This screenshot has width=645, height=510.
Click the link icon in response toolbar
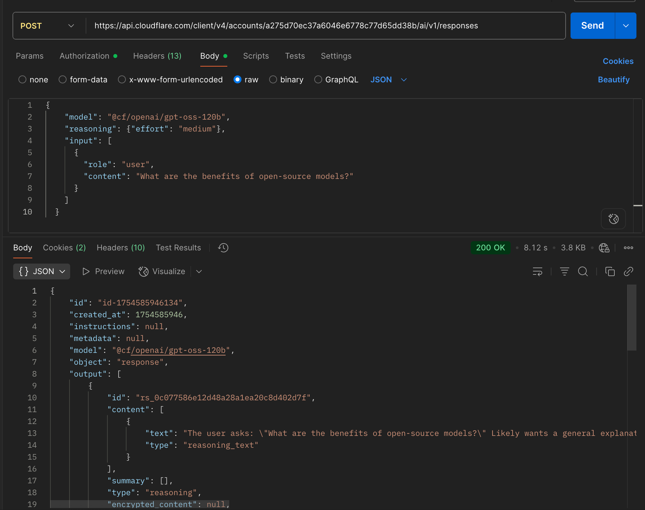[x=628, y=271]
